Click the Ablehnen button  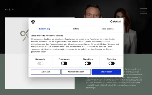tap(46, 72)
